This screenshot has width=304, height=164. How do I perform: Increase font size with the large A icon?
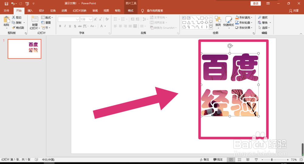[x=95, y=19]
